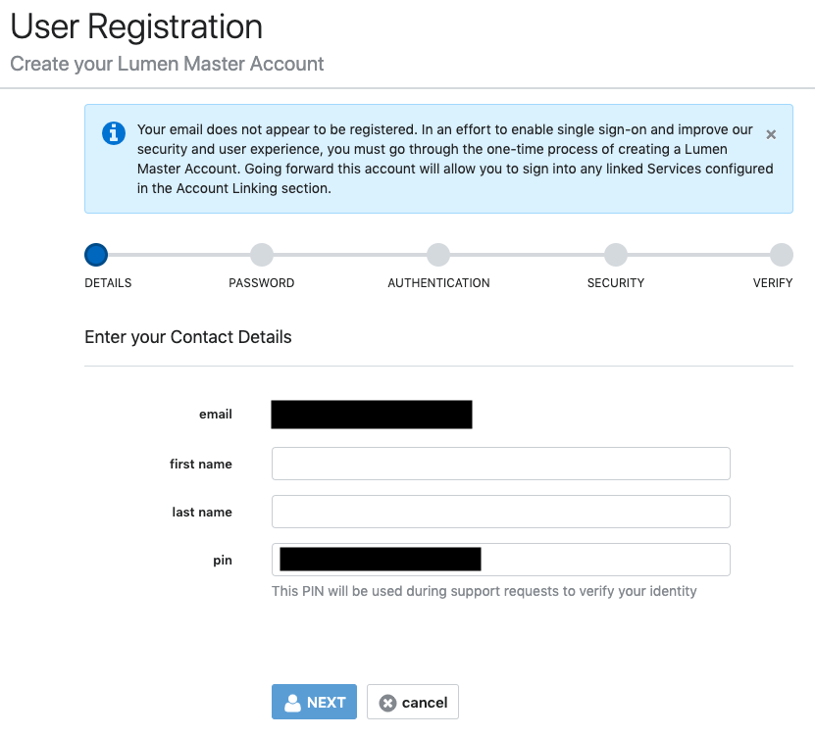Click the progress line between DETAILS and PASSWORD
This screenshot has width=815, height=737.
(178, 255)
